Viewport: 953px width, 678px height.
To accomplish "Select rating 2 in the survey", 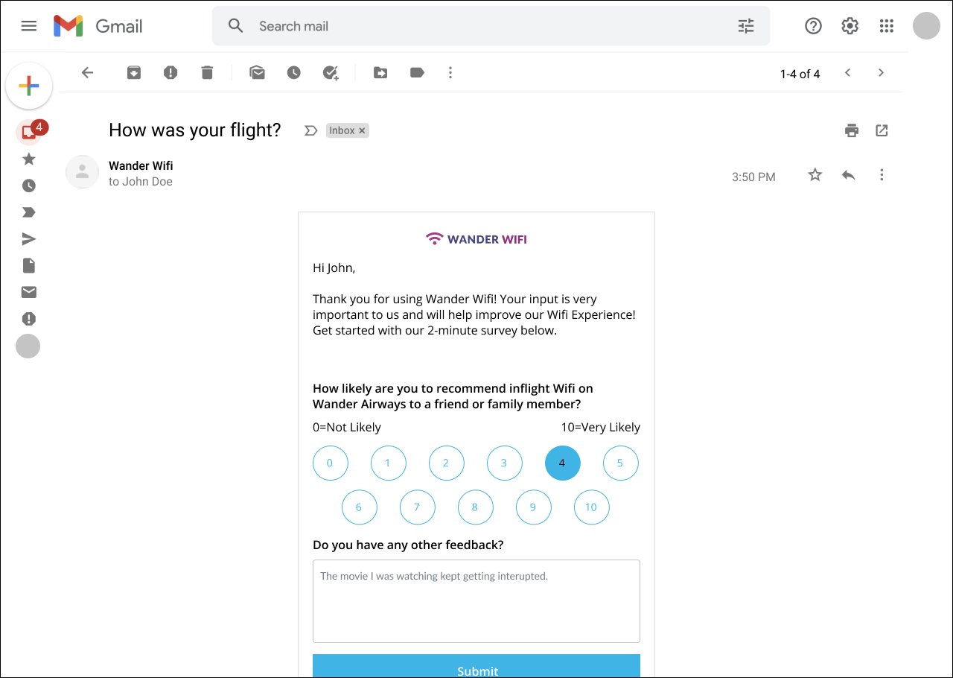I will click(446, 463).
